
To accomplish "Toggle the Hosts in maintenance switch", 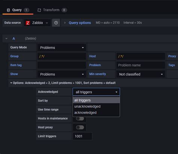I will click(x=80, y=118).
